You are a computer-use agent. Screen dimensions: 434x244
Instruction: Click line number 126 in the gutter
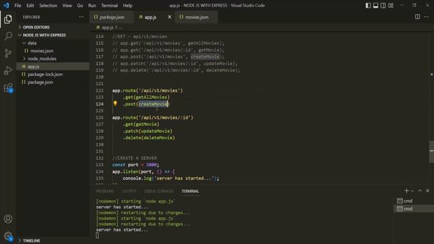coord(100,117)
